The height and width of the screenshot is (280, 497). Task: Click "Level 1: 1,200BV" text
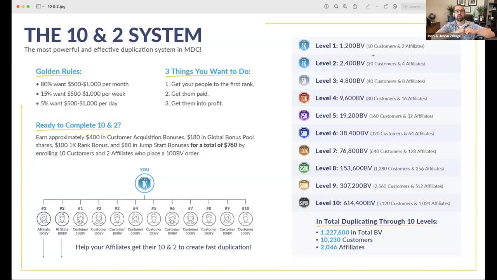click(340, 46)
